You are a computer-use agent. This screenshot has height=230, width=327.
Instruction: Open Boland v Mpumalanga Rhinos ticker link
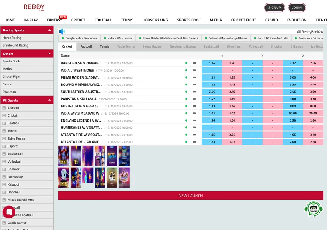click(x=226, y=38)
